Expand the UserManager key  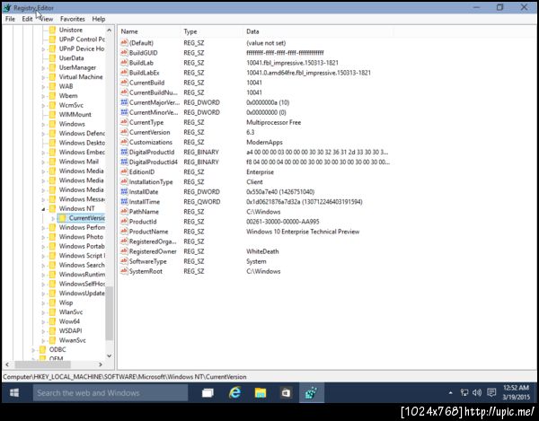pyautogui.click(x=43, y=67)
